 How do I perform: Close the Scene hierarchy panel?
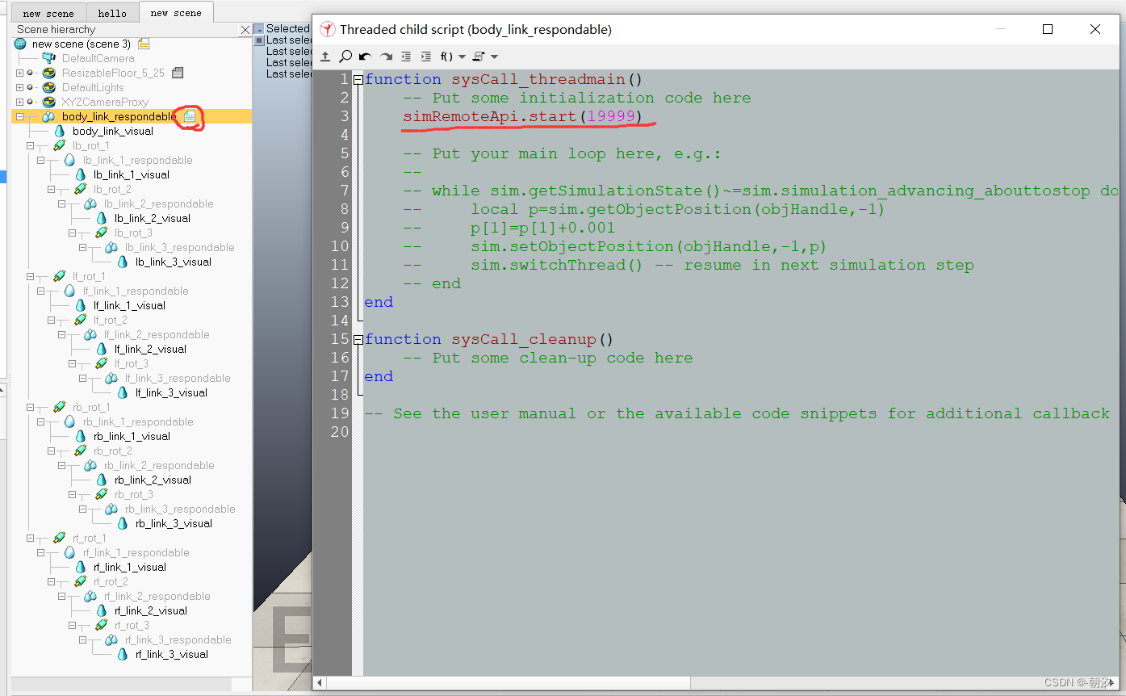245,29
